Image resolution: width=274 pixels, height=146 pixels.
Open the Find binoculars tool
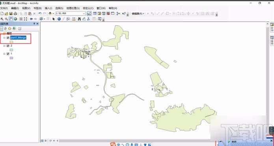[x=79, y=19]
